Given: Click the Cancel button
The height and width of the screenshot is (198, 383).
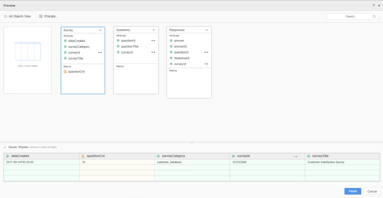Looking at the screenshot, I should coord(372,191).
